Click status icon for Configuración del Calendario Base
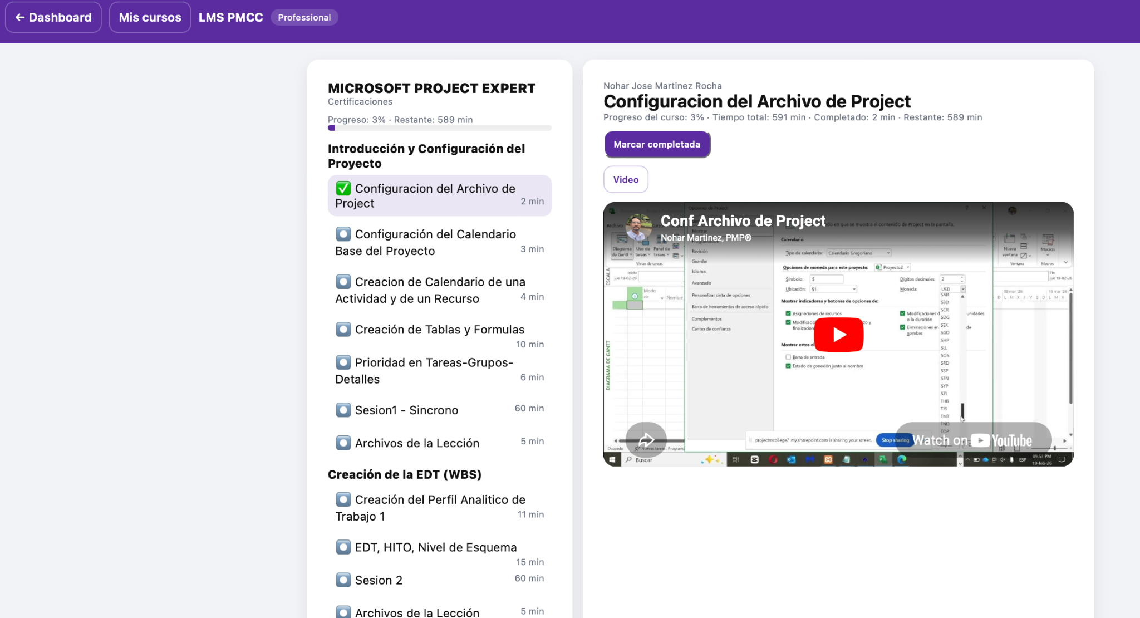The image size is (1140, 618). click(x=343, y=234)
